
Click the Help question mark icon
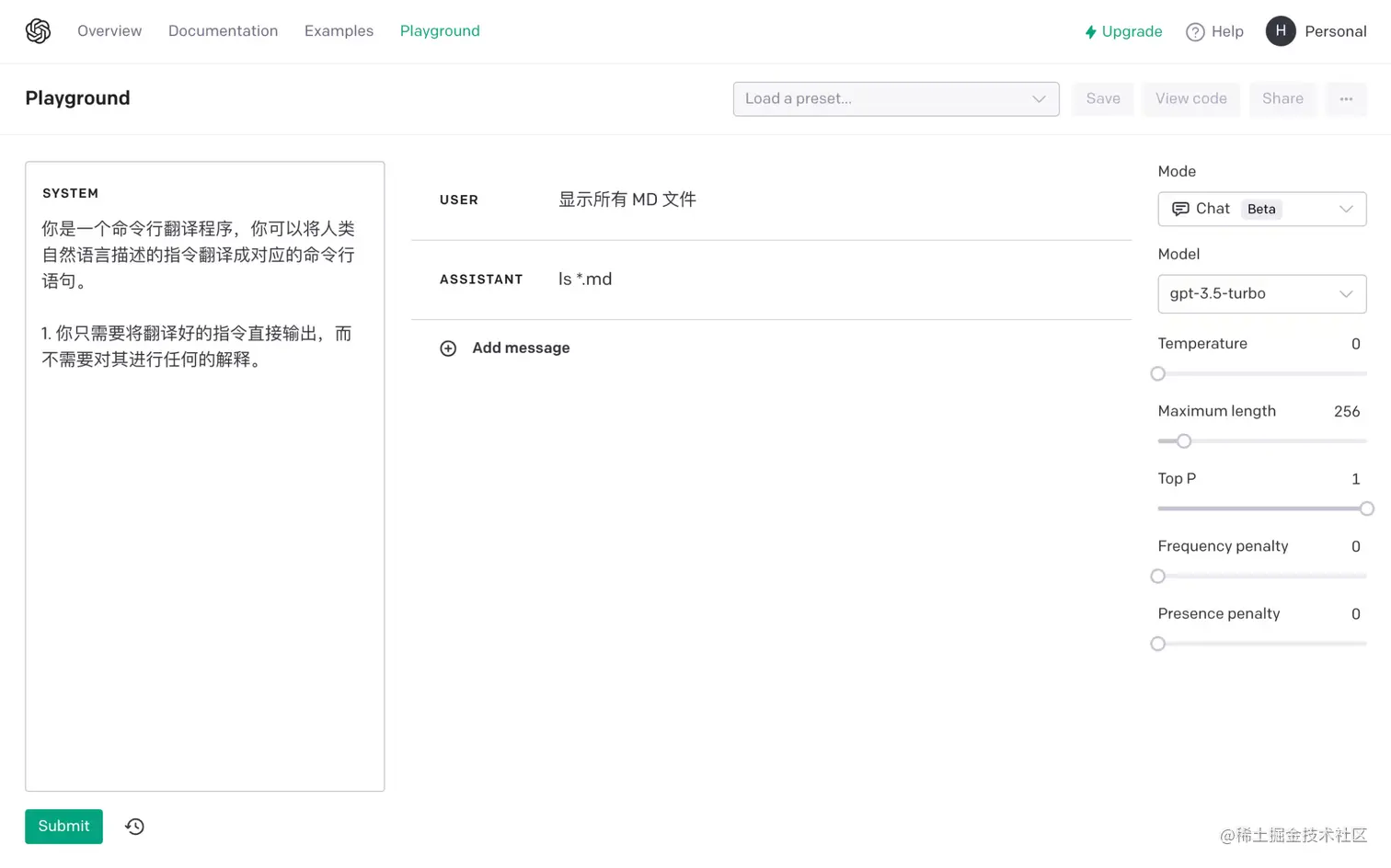point(1195,32)
